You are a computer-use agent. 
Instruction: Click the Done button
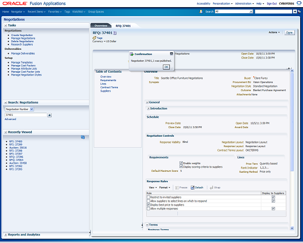tap(289, 33)
